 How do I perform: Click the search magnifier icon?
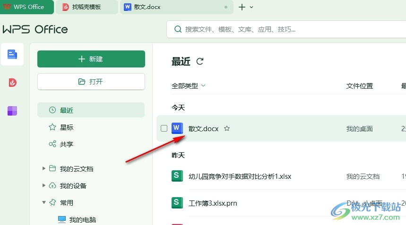[x=178, y=29]
